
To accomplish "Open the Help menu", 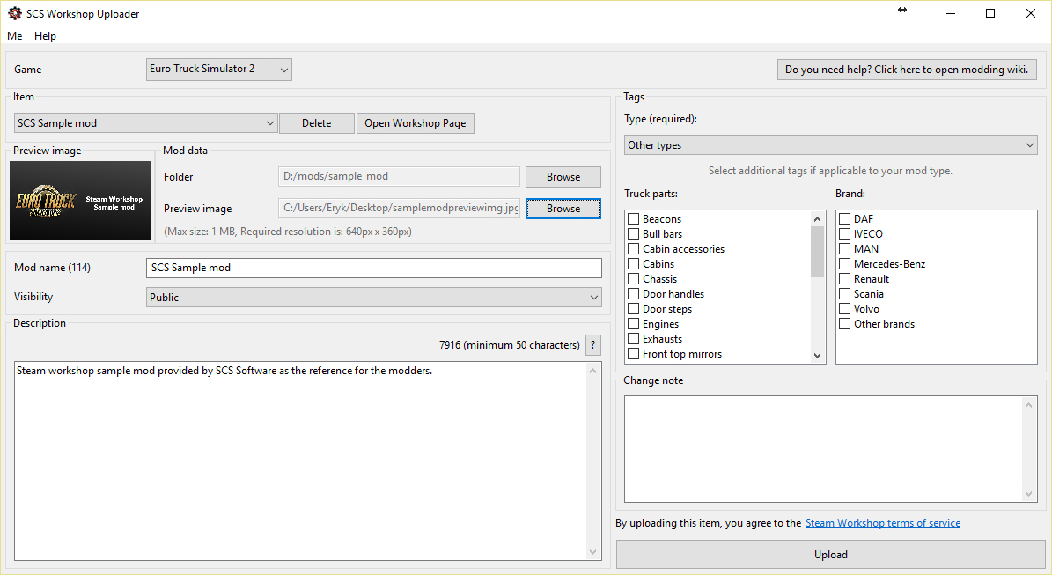I will tap(45, 36).
